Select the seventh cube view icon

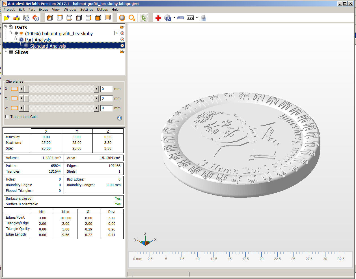[108, 18]
